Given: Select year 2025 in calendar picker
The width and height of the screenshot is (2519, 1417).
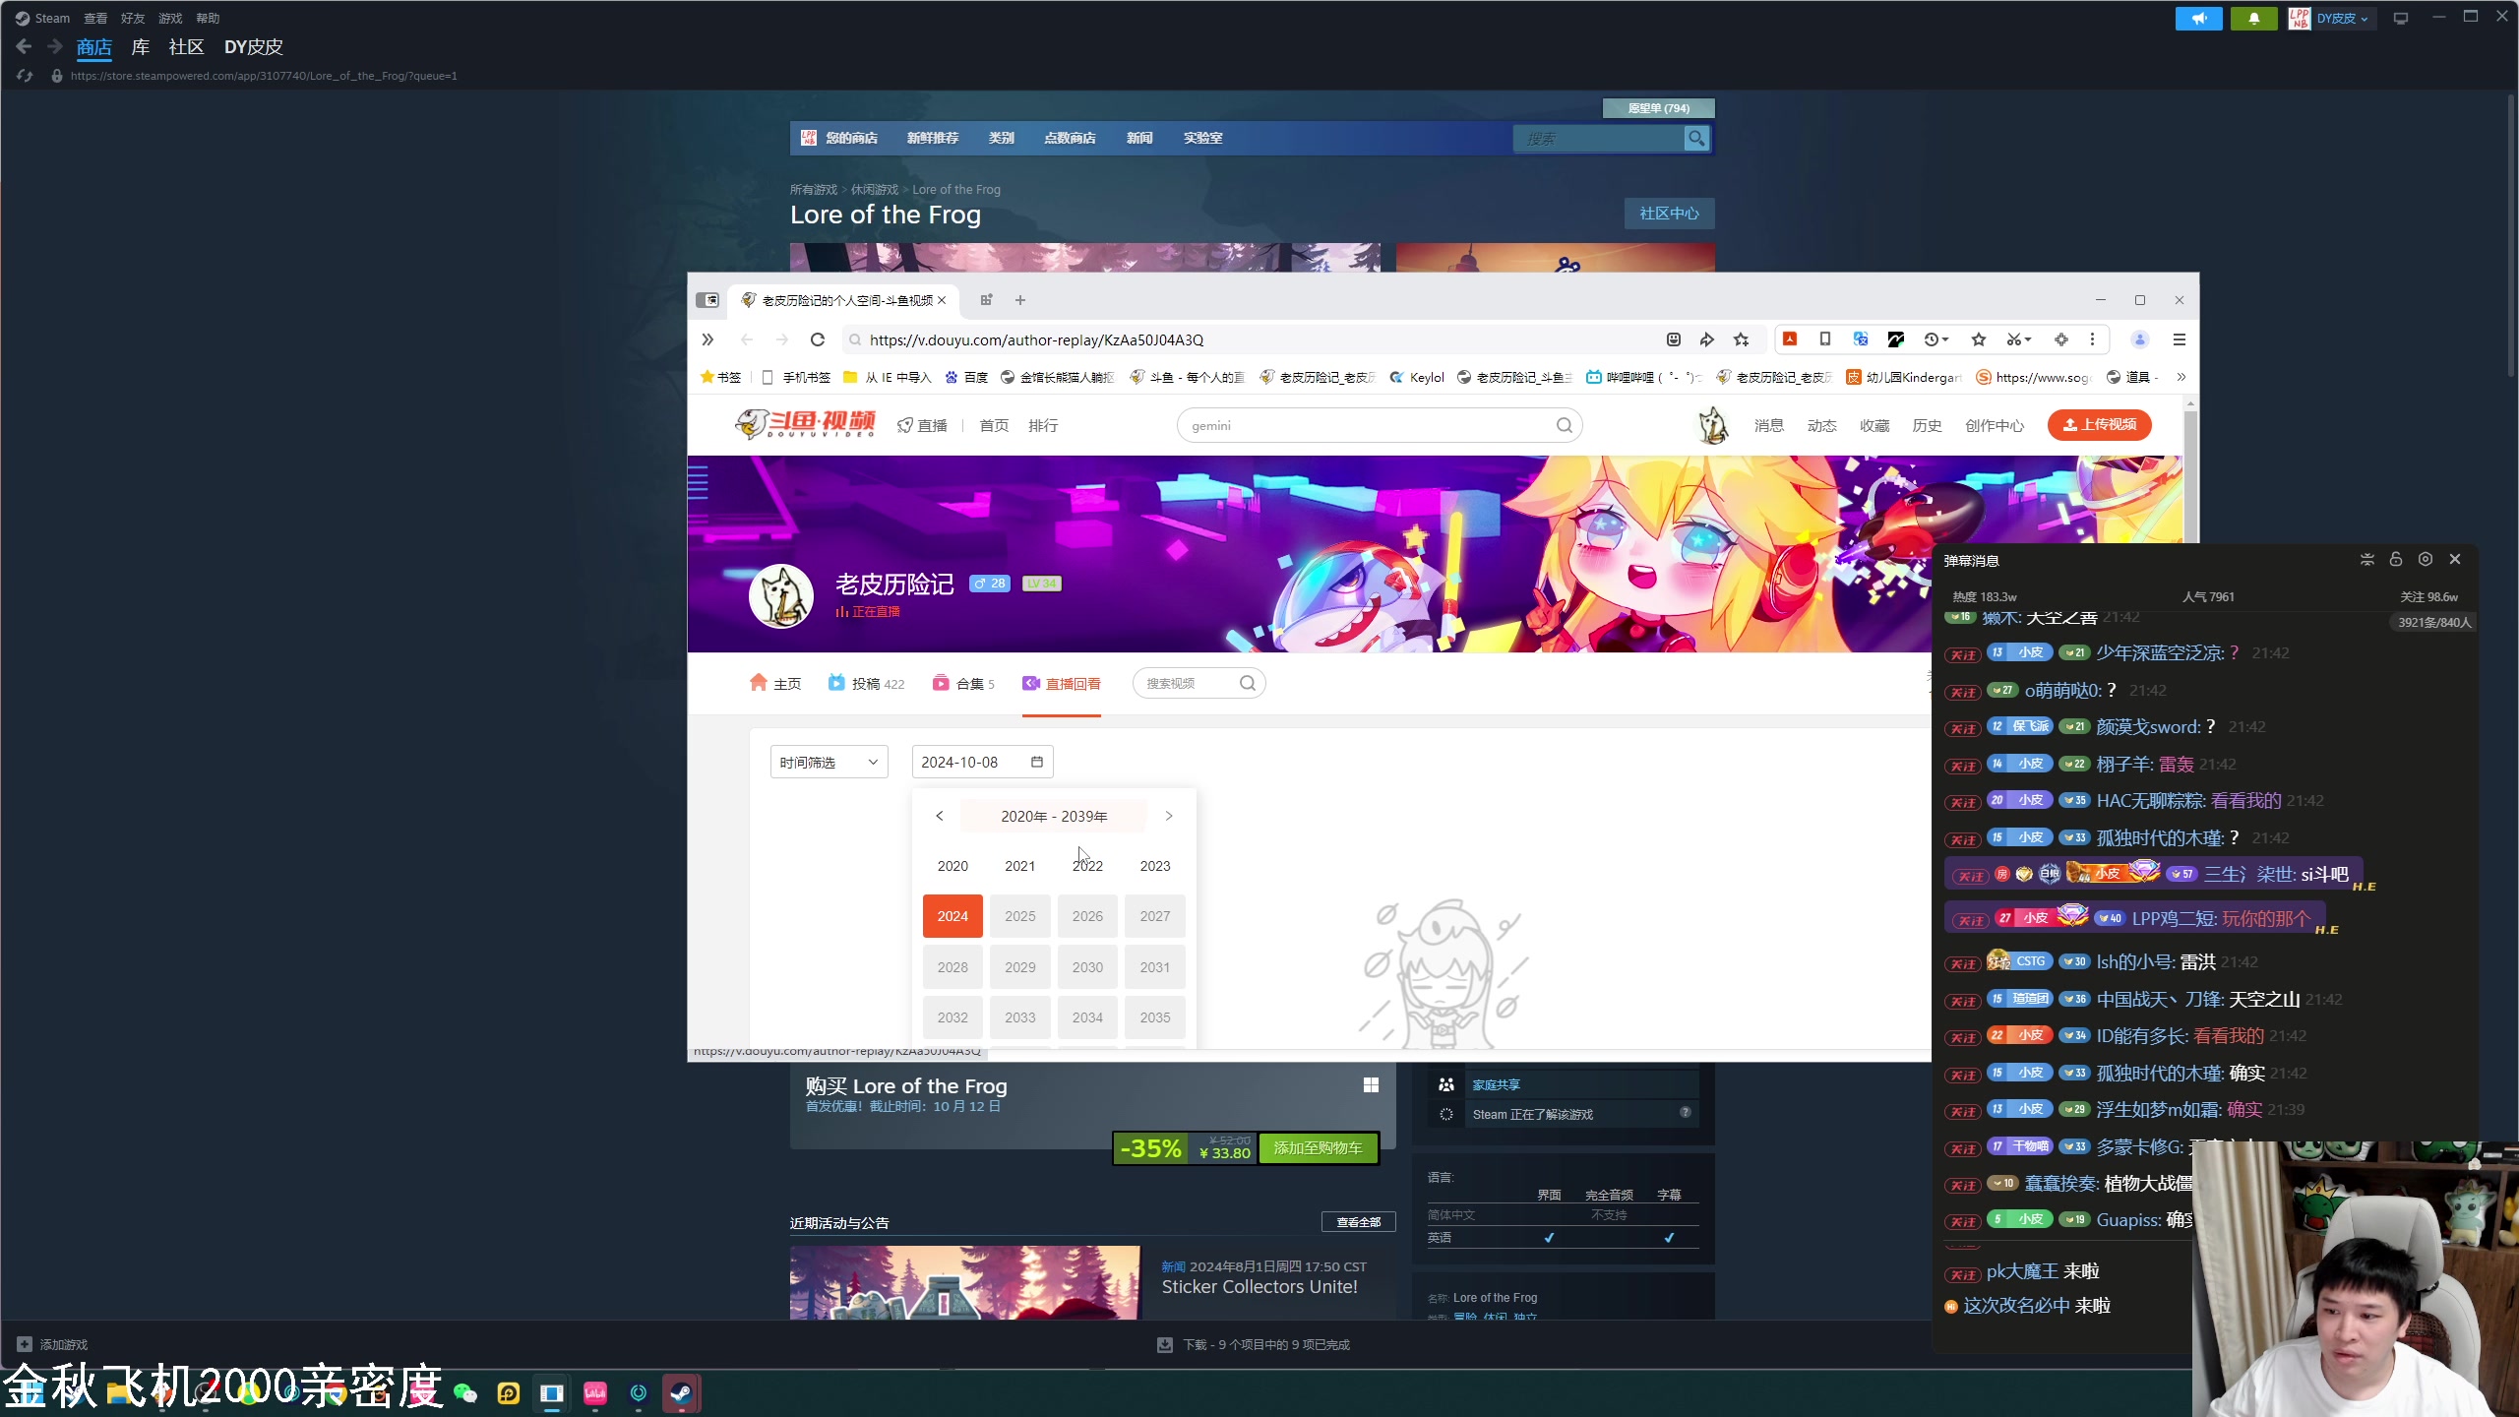Looking at the screenshot, I should pyautogui.click(x=1020, y=915).
